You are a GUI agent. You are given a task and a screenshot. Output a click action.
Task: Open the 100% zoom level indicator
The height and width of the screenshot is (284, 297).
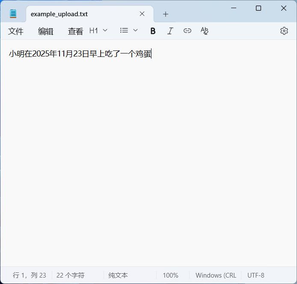click(x=170, y=275)
